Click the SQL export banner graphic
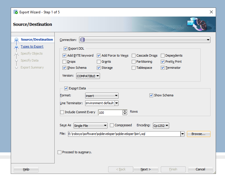 (x=197, y=24)
